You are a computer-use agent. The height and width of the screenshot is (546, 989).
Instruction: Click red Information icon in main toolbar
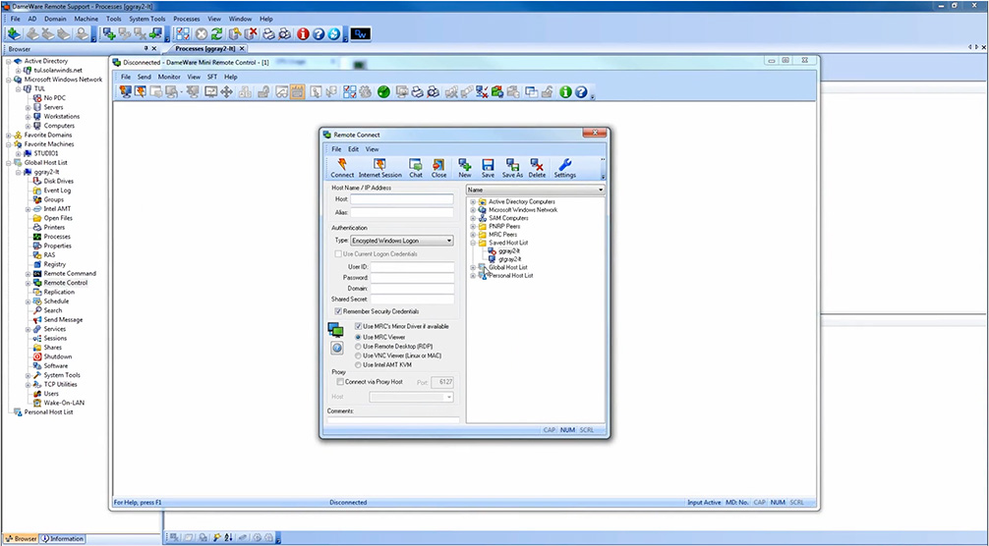[303, 34]
